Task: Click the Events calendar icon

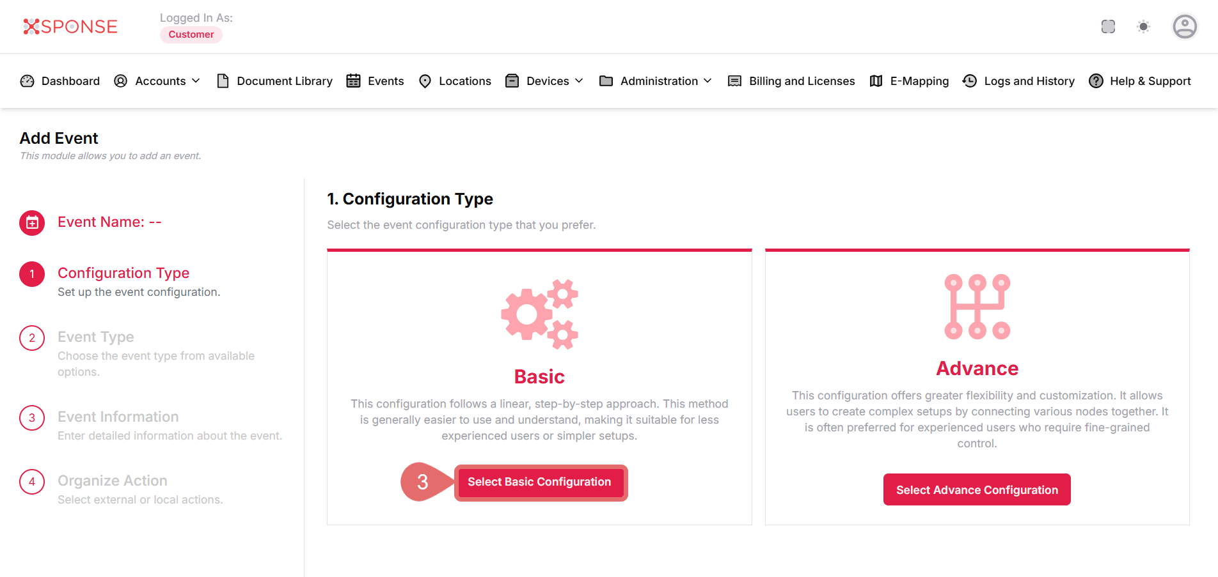Action: (353, 81)
